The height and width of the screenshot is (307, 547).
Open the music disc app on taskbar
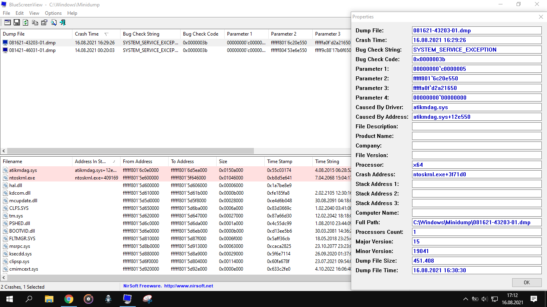click(88, 299)
